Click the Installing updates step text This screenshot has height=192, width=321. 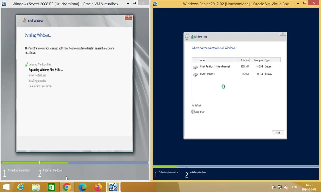tap(37, 81)
